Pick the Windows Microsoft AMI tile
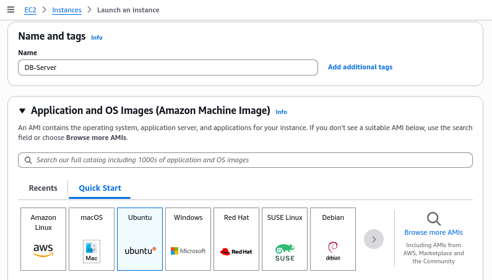 point(188,239)
